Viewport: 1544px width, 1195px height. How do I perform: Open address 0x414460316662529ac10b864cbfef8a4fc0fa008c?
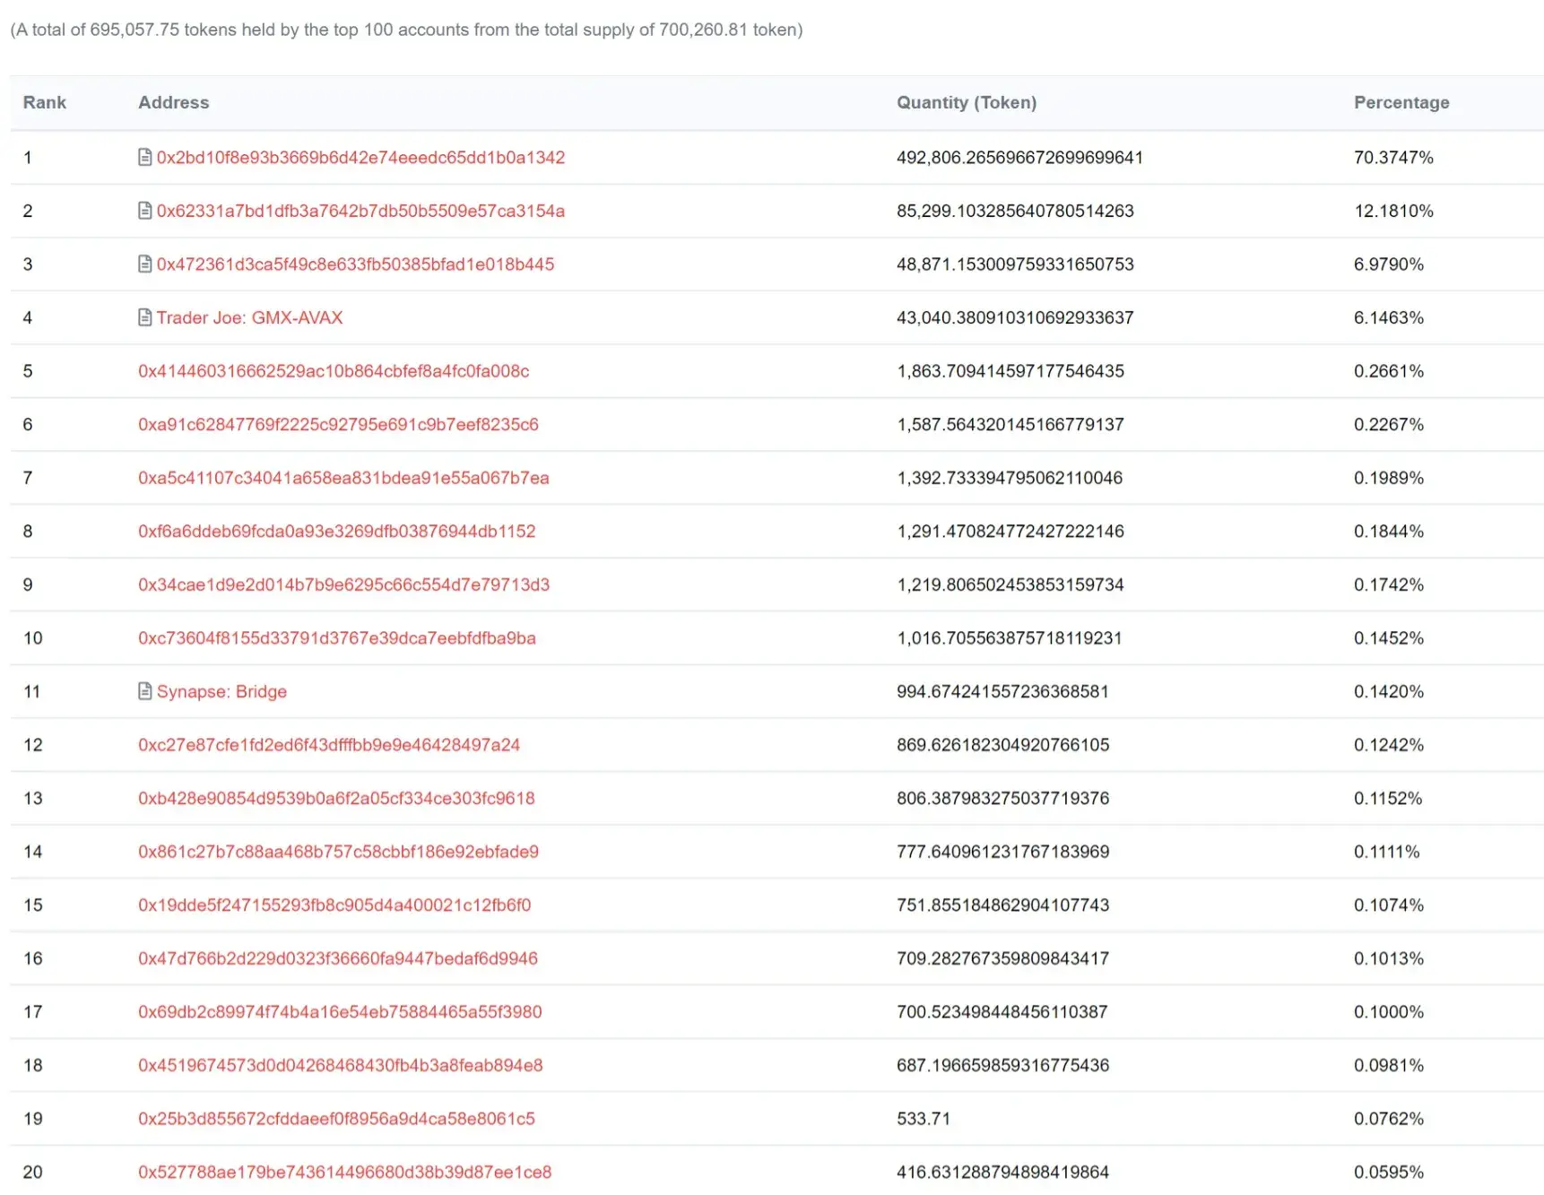pos(334,371)
